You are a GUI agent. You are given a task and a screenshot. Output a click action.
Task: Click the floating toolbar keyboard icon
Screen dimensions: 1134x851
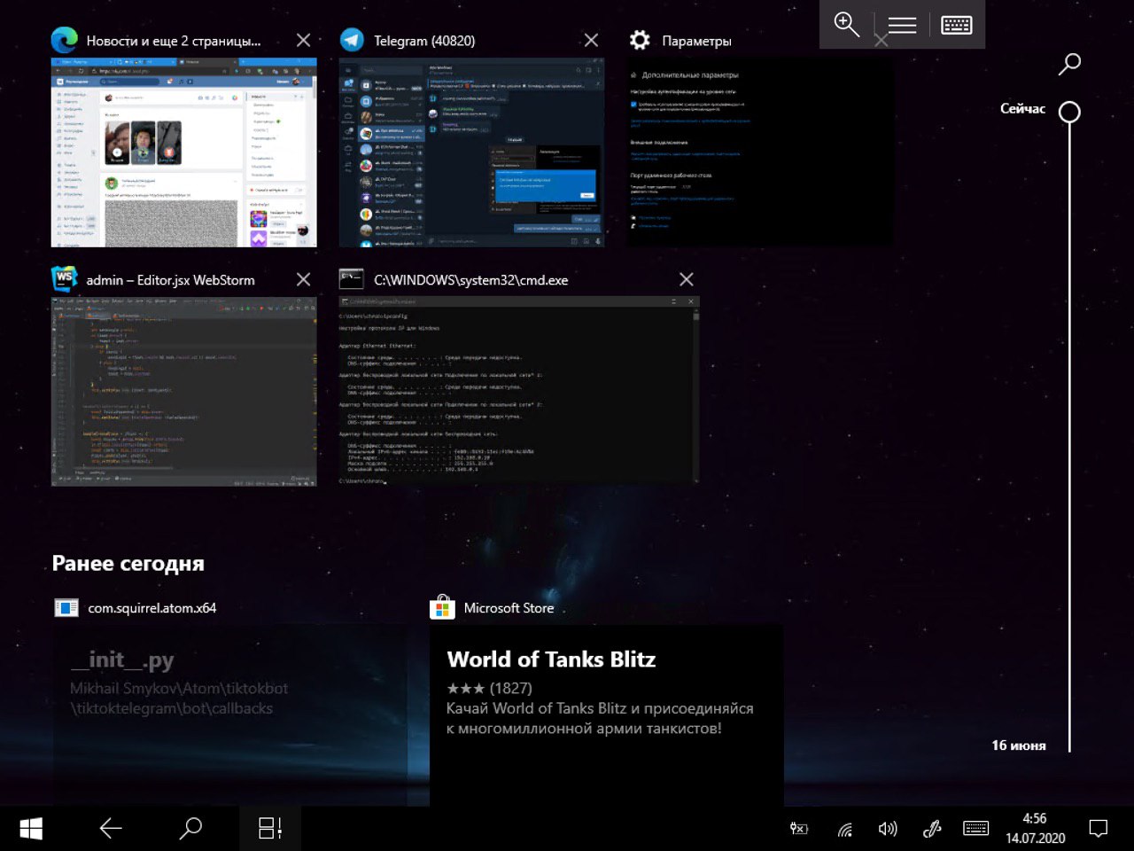(x=957, y=25)
